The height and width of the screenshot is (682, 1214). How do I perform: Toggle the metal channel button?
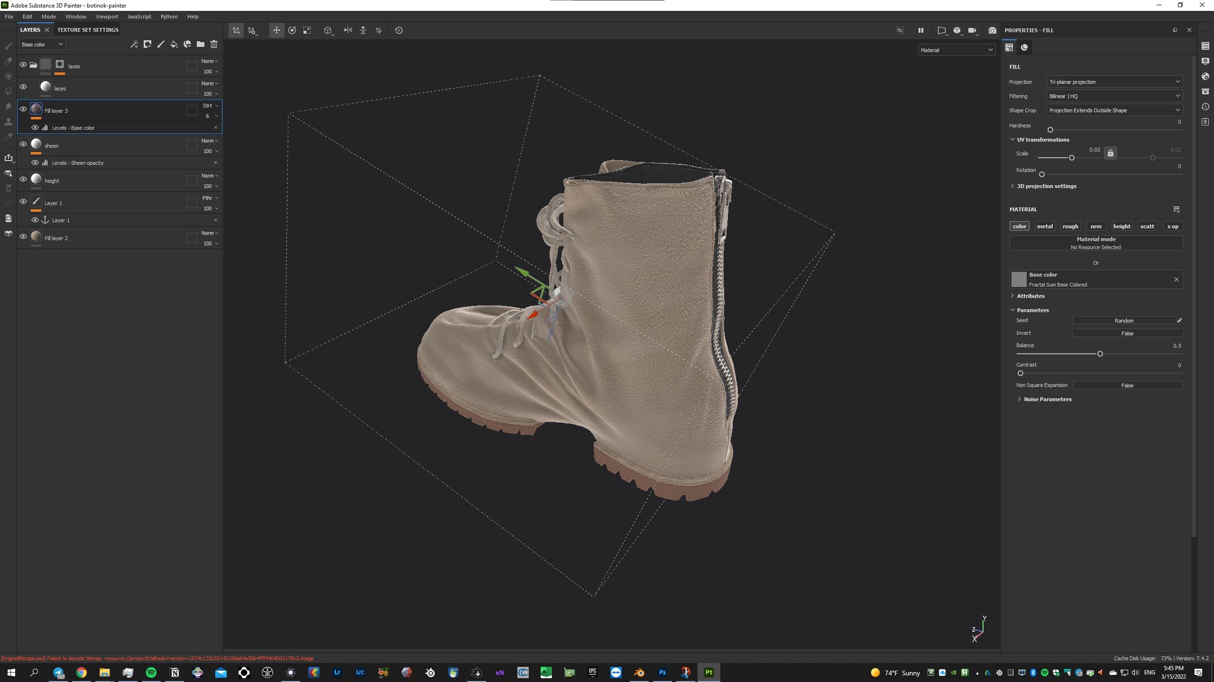click(x=1045, y=226)
